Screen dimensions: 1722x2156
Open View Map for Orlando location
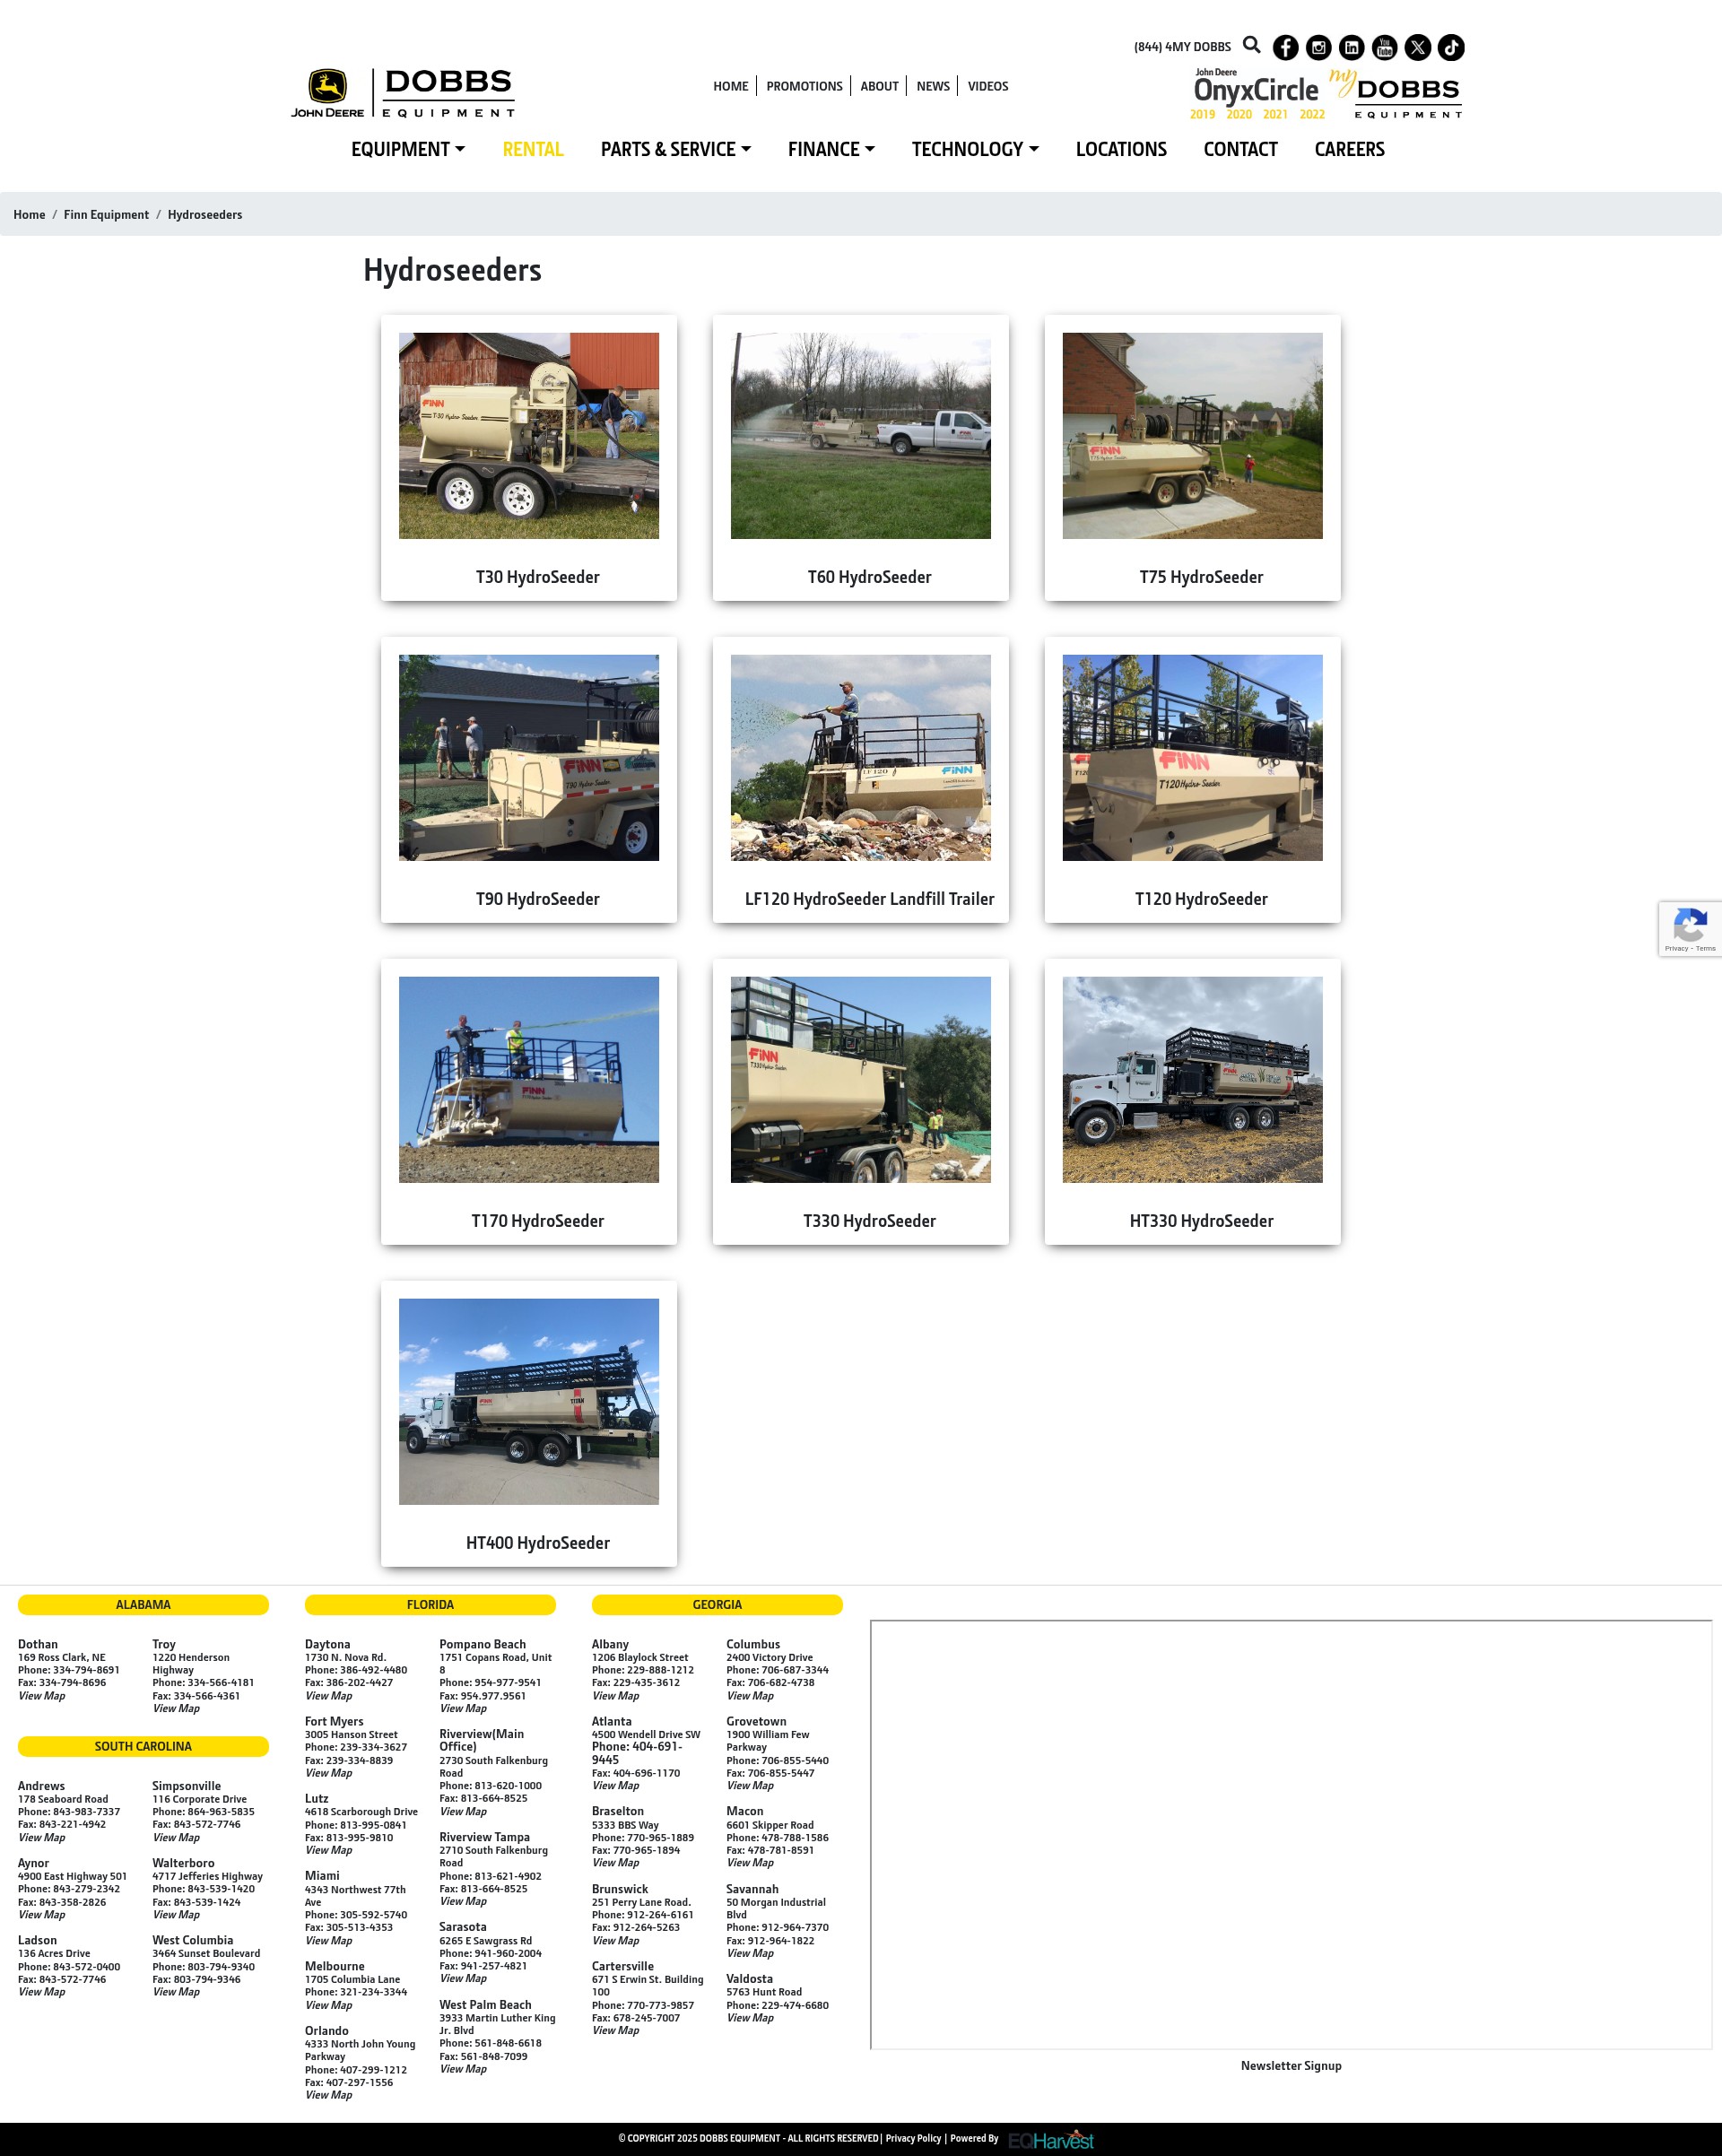tap(329, 2095)
